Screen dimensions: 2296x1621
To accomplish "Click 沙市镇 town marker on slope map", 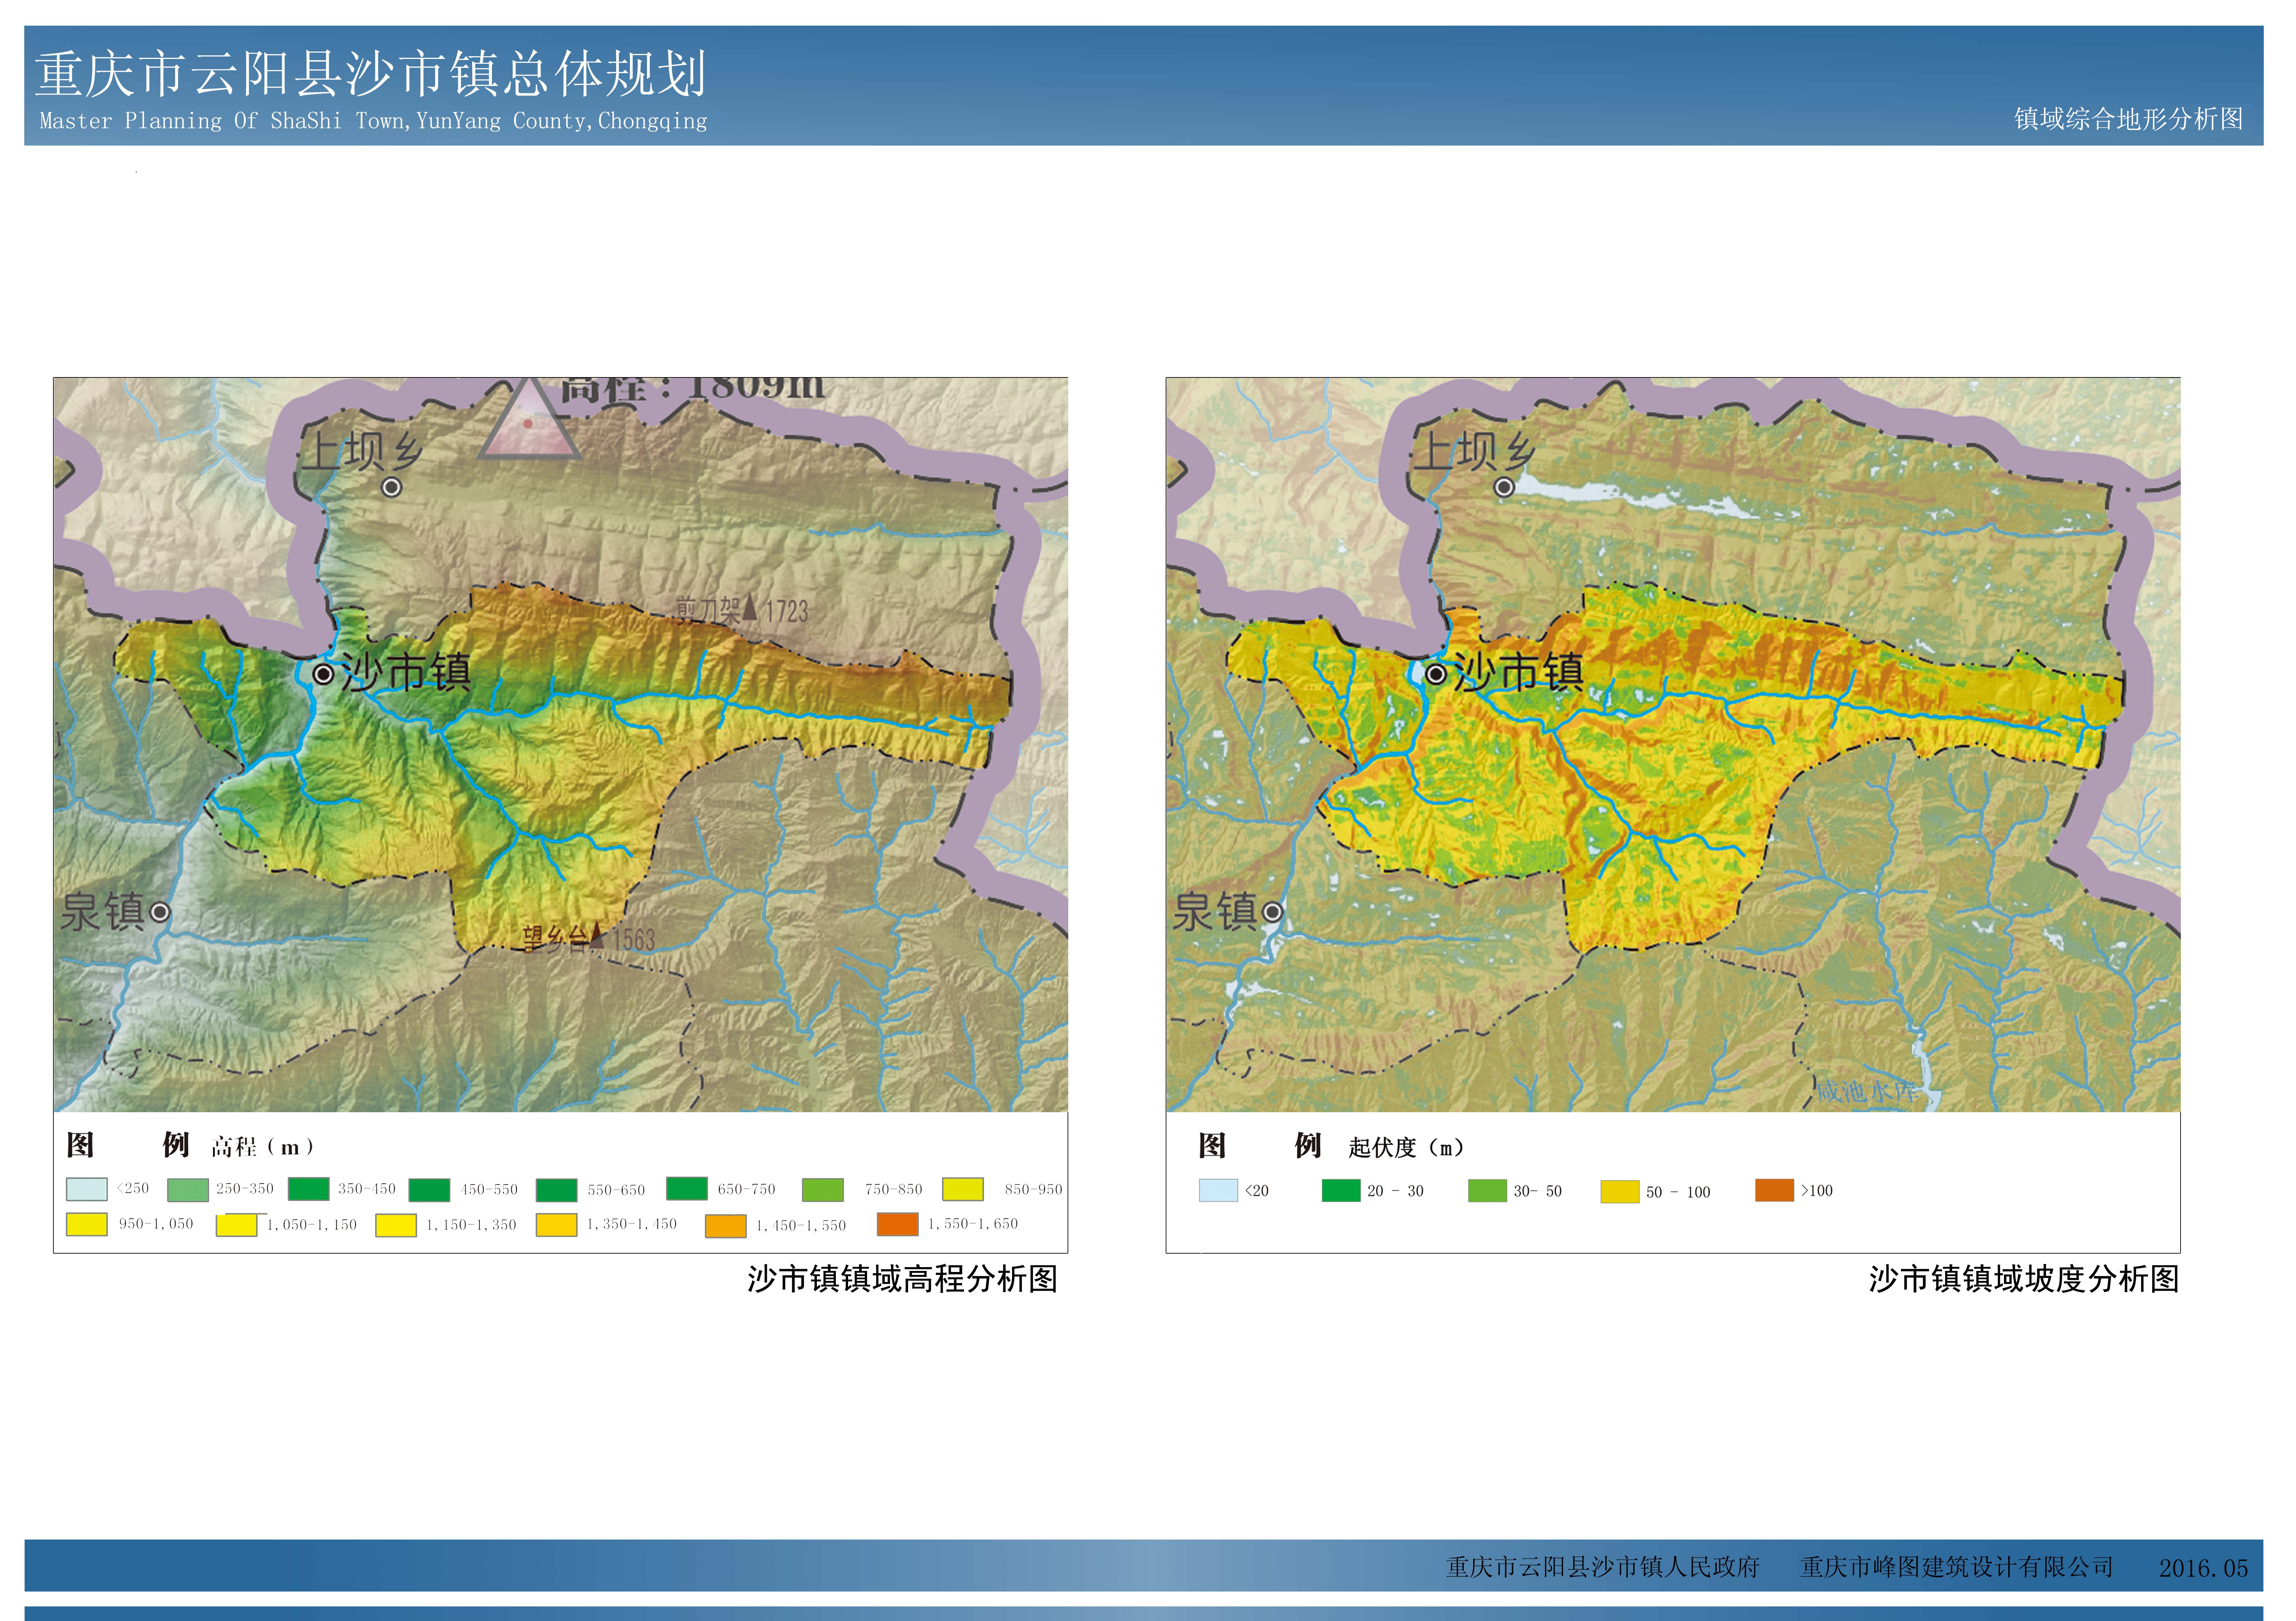I will pos(1436,674).
